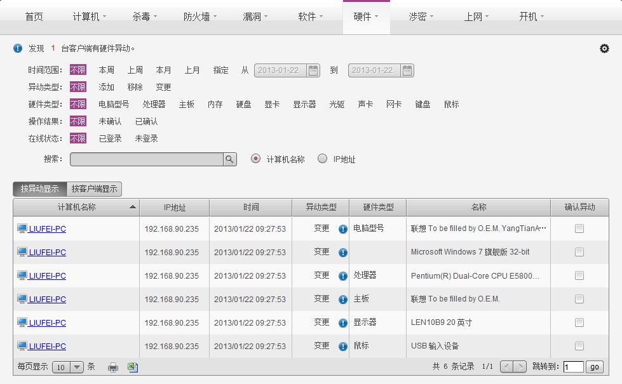Select the 计算机名称 search radio button

256,159
